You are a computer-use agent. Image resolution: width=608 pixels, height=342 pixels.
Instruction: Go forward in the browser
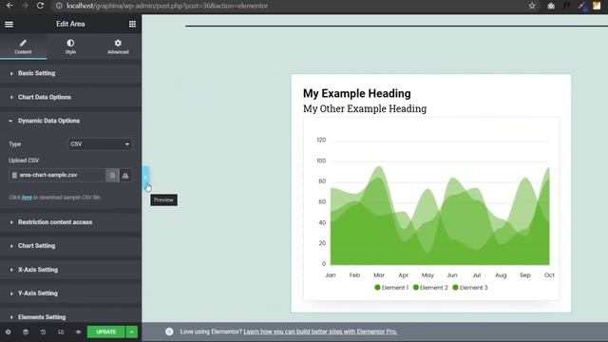25,6
